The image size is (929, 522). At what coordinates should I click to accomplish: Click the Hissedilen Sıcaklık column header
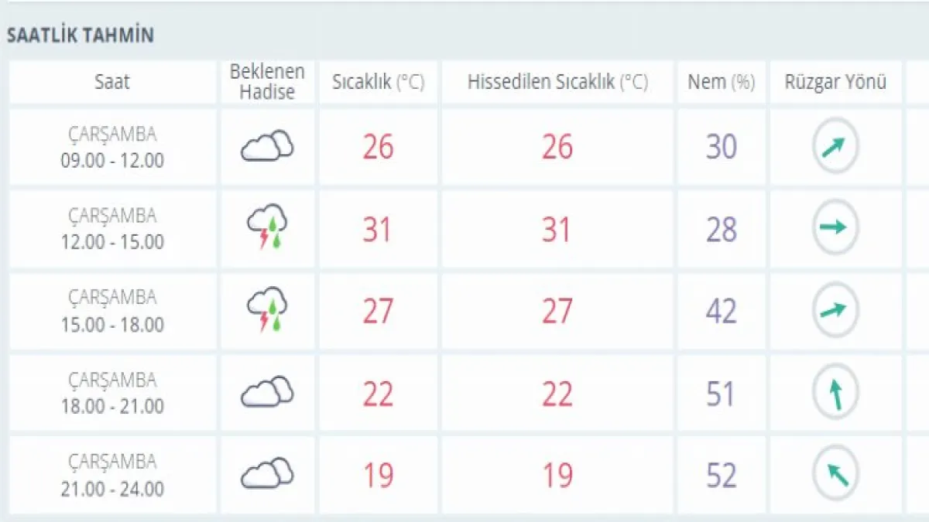click(557, 82)
